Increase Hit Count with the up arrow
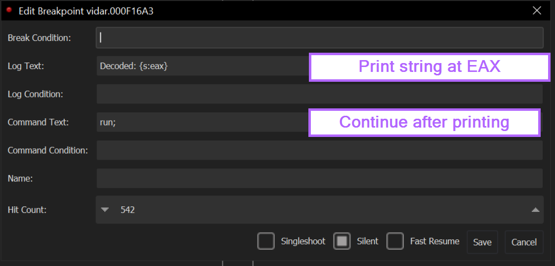 535,209
